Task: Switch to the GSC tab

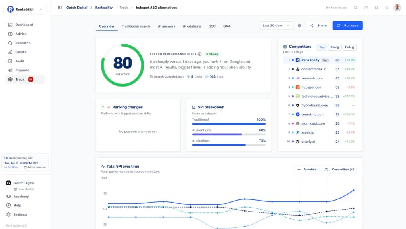Action: pos(212,26)
